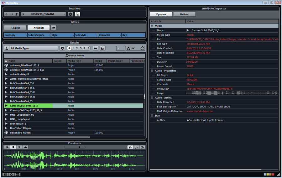Filter results by rating 3
The image size is (282, 178).
pos(81,48)
